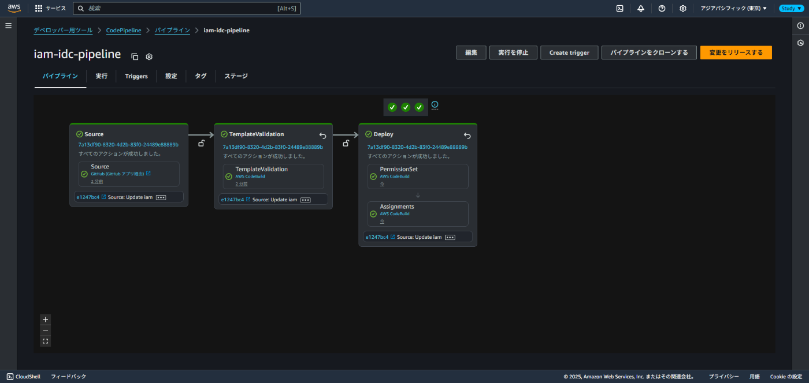Screen dimensions: 809x383
Task: Toggle the transition lock between TemplateValidation and Deploy
Action: pyautogui.click(x=346, y=143)
